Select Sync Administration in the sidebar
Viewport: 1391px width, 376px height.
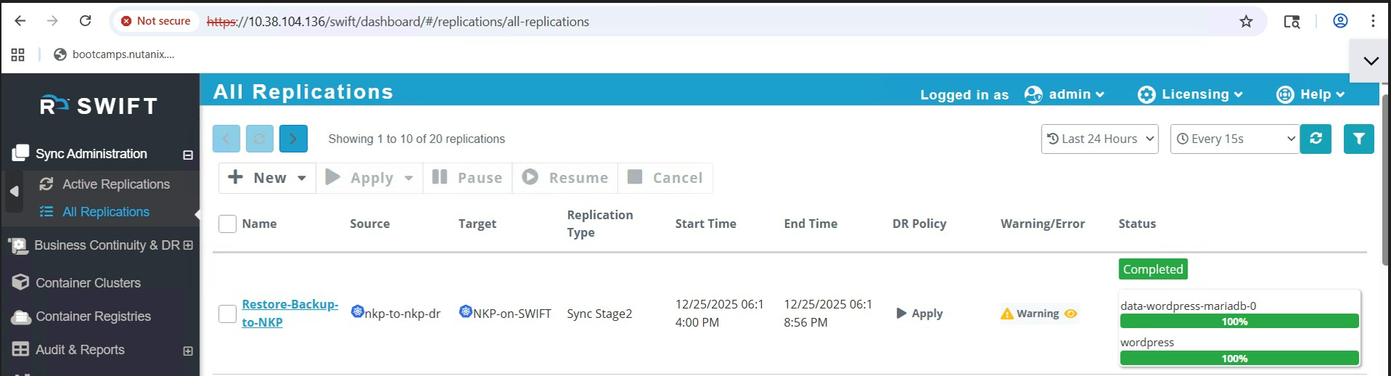click(91, 154)
